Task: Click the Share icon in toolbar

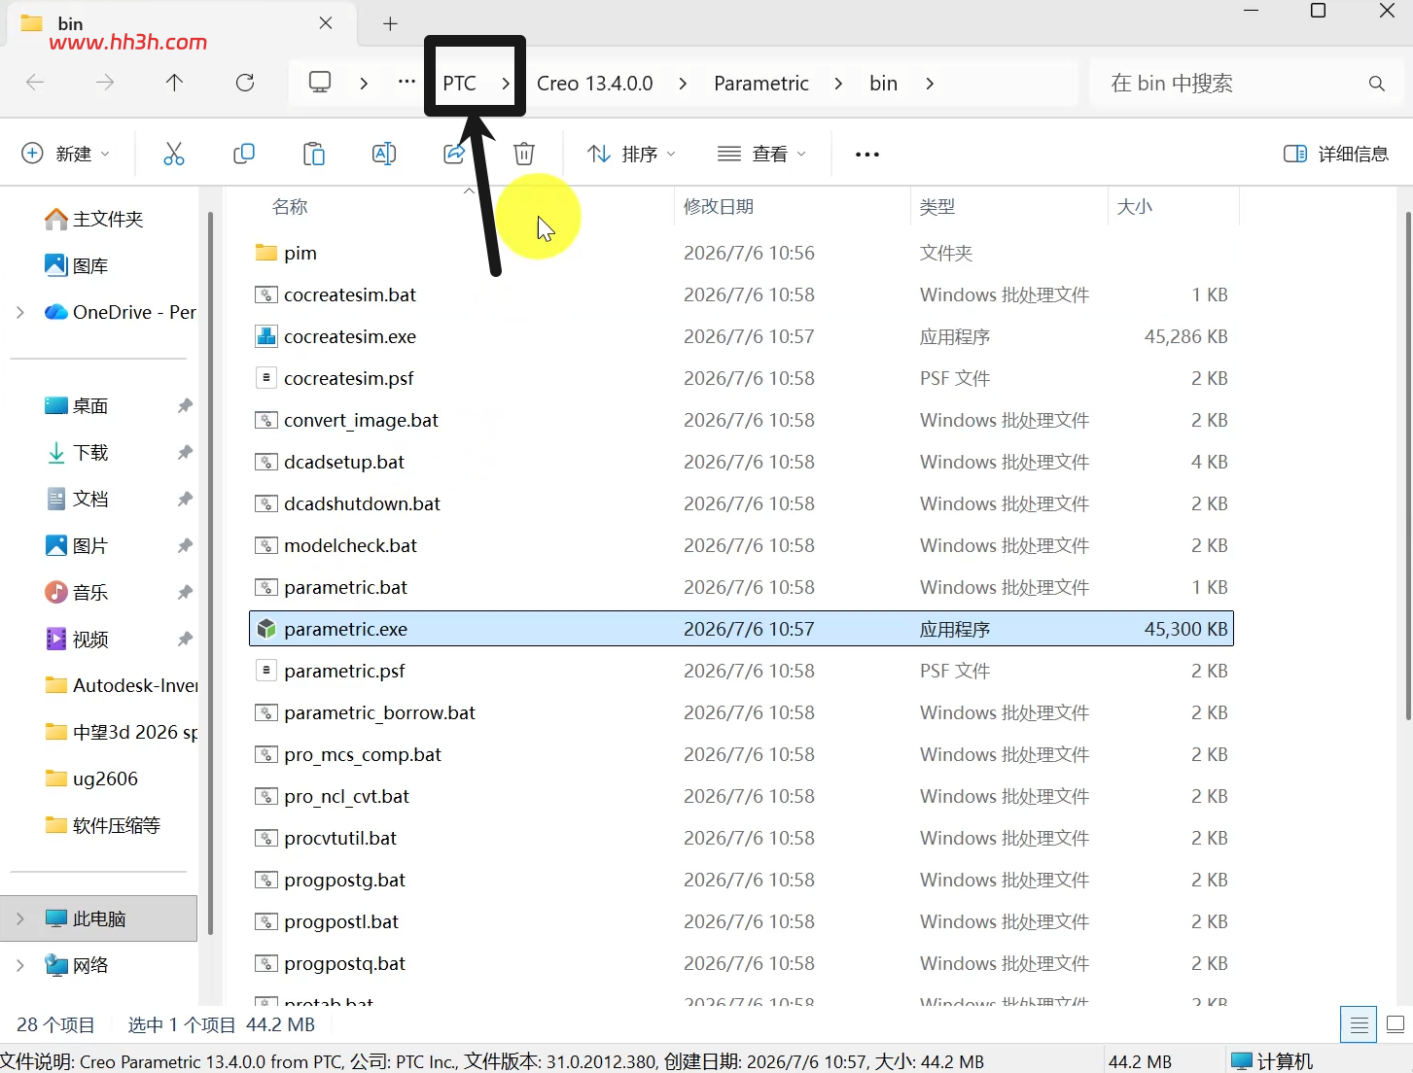Action: pyautogui.click(x=454, y=154)
